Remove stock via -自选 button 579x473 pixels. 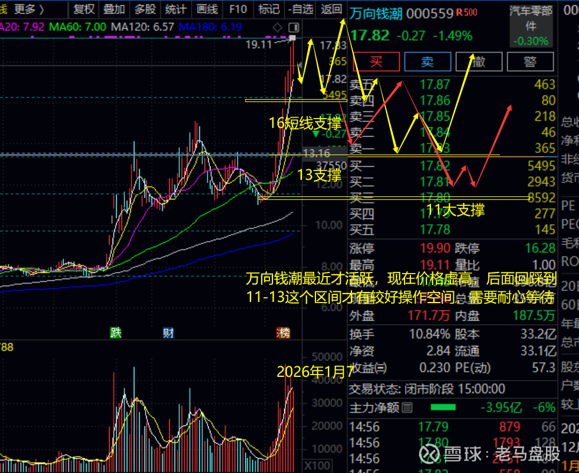(301, 9)
